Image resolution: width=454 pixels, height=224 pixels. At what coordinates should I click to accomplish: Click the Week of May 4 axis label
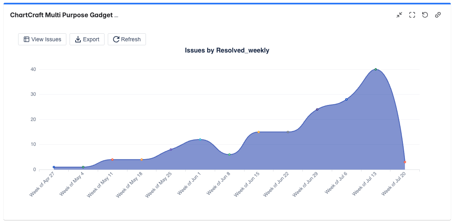(x=72, y=184)
